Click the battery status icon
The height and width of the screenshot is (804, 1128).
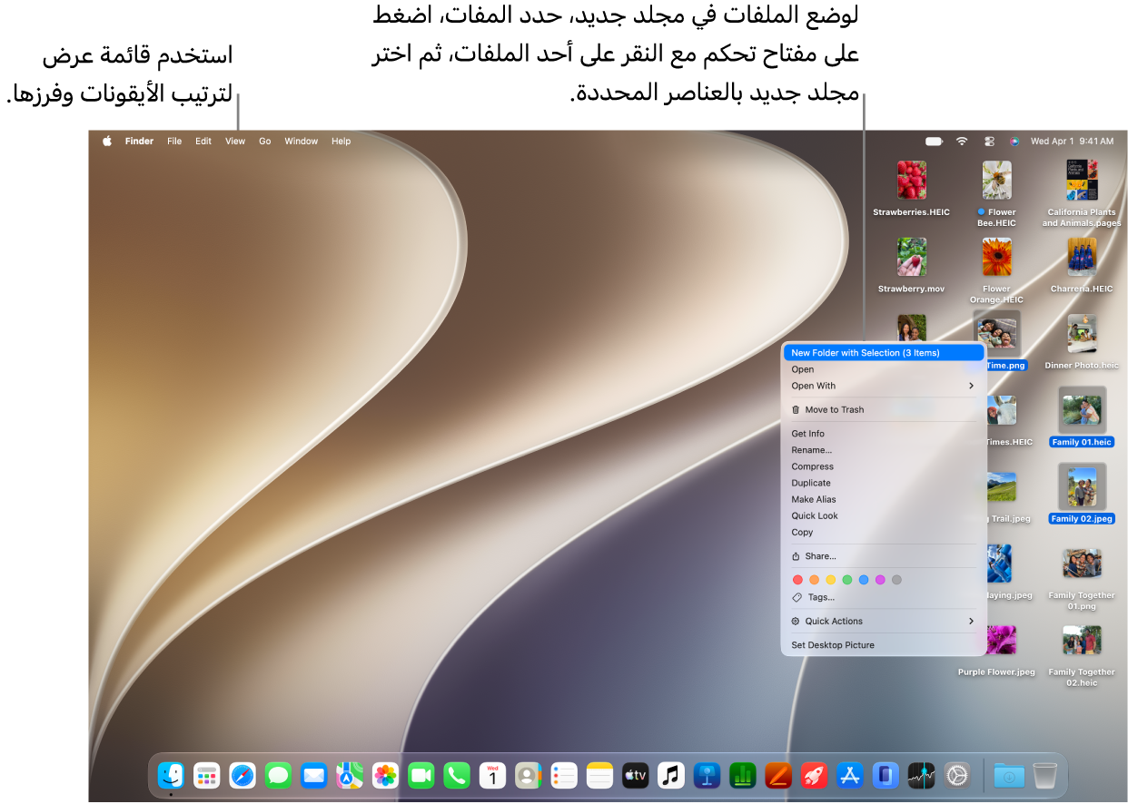pyautogui.click(x=934, y=141)
